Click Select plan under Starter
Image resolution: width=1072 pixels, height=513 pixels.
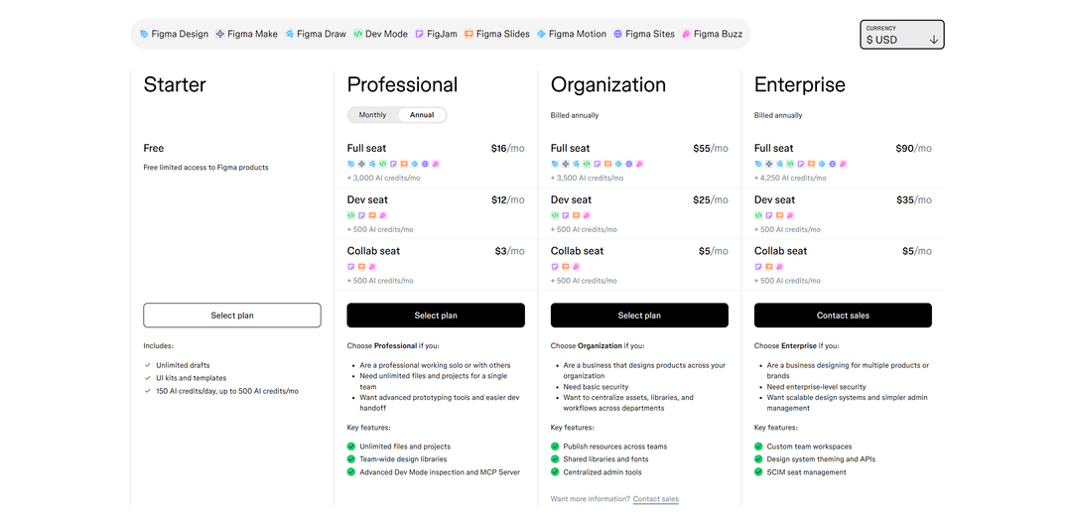tap(231, 316)
